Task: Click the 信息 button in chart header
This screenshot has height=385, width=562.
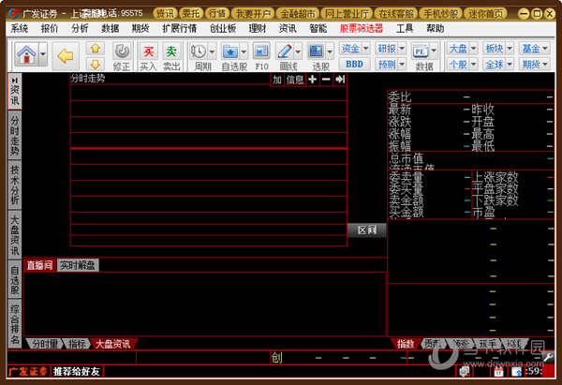Action: 295,80
